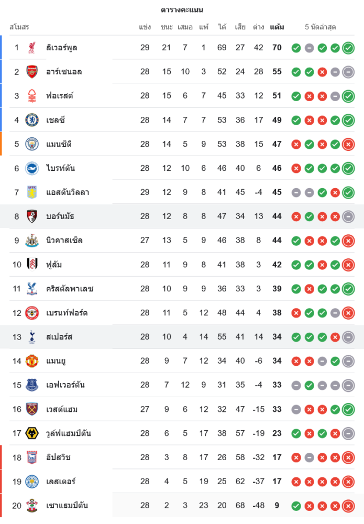Click the Manchester City crest icon
364x524 pixels.
[32, 144]
